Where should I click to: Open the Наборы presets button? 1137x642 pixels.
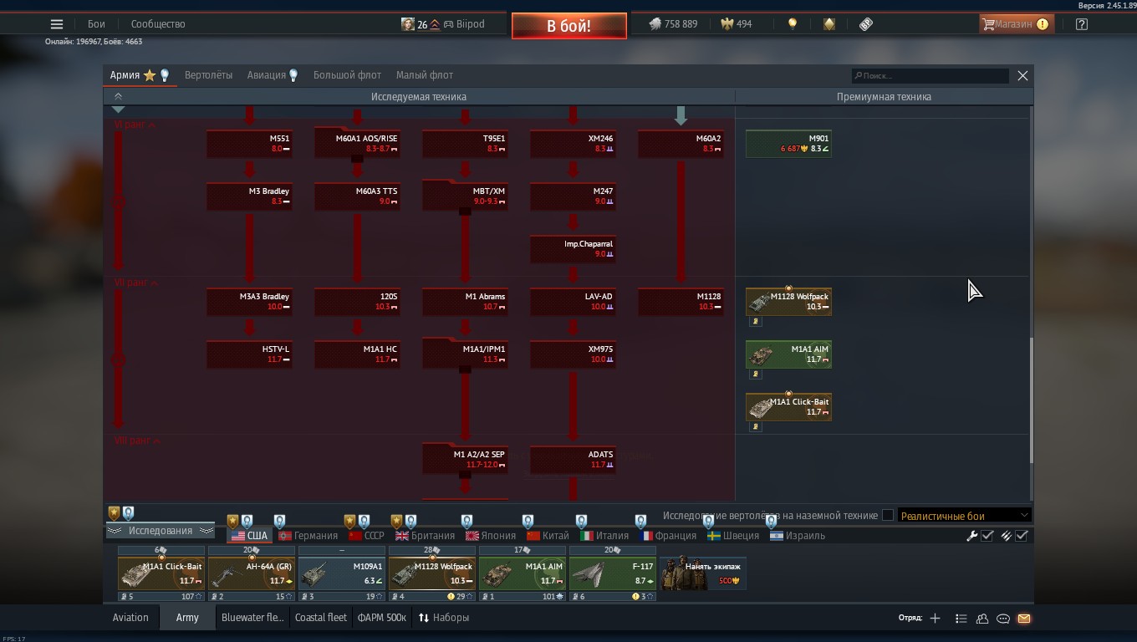444,618
